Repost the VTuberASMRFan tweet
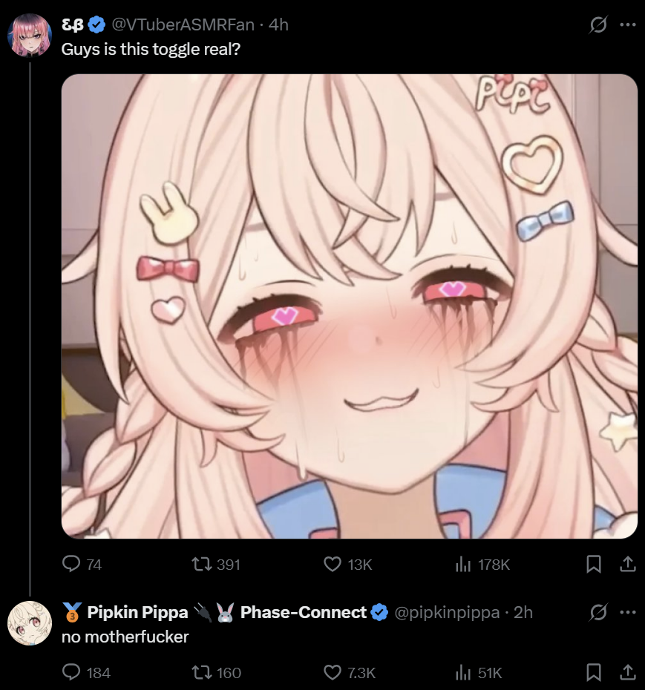This screenshot has width=645, height=690. click(x=216, y=564)
